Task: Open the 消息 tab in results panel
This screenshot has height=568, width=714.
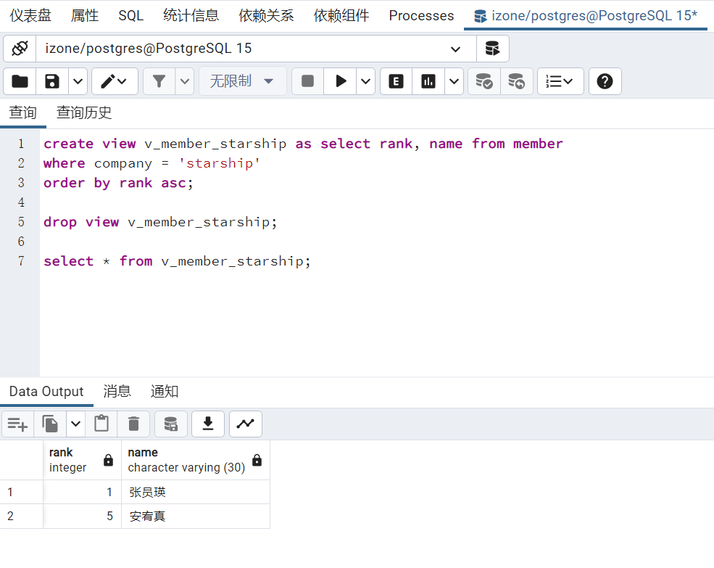Action: point(117,391)
